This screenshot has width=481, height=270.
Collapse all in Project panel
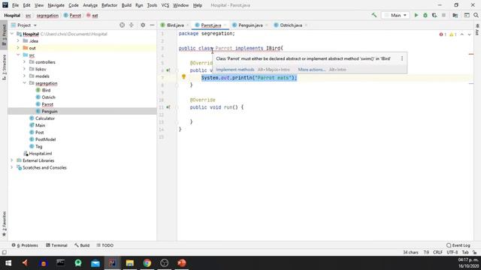[x=132, y=25]
